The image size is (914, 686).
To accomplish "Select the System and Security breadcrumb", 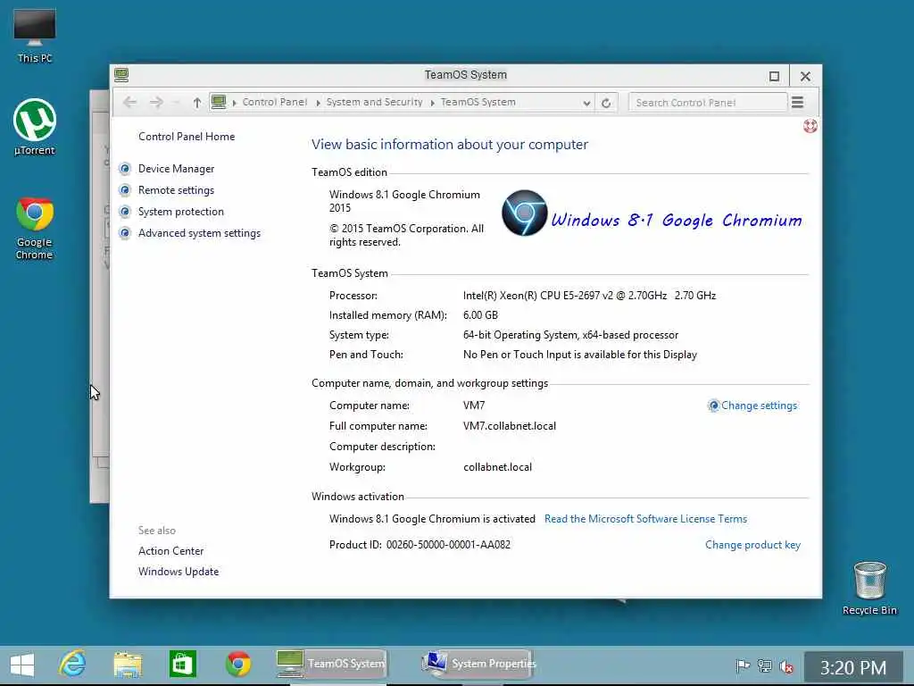I will click(x=374, y=102).
